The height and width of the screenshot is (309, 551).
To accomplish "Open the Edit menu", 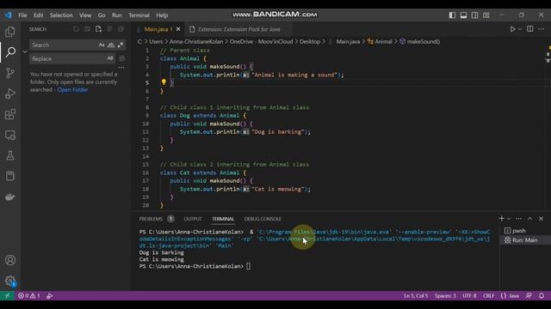I will point(38,15).
